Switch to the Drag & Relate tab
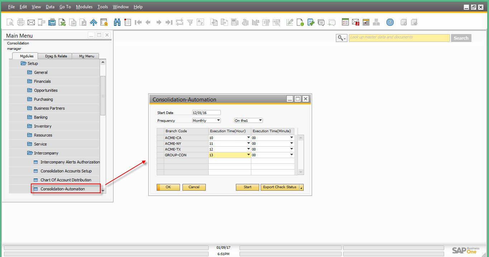This screenshot has height=257, width=489. 56,56
